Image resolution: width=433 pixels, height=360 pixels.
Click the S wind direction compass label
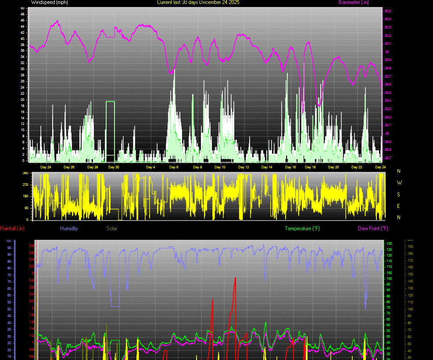pos(399,194)
